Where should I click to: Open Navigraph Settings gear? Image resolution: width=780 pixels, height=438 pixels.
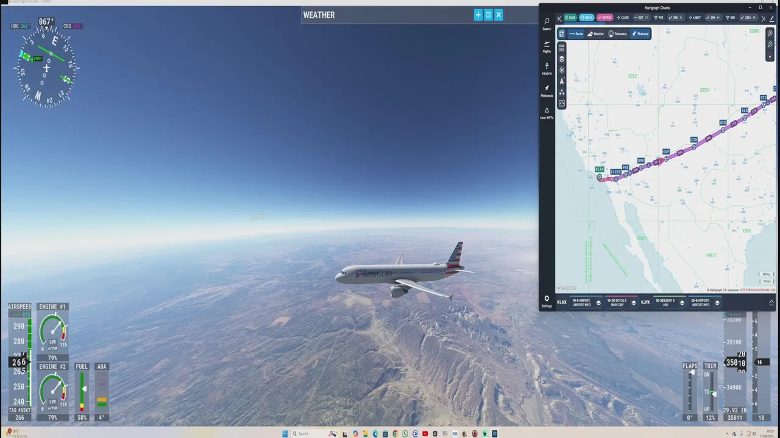(x=547, y=301)
